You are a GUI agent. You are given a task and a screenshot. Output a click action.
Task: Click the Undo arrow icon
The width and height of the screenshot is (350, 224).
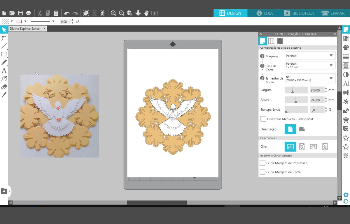point(67,13)
